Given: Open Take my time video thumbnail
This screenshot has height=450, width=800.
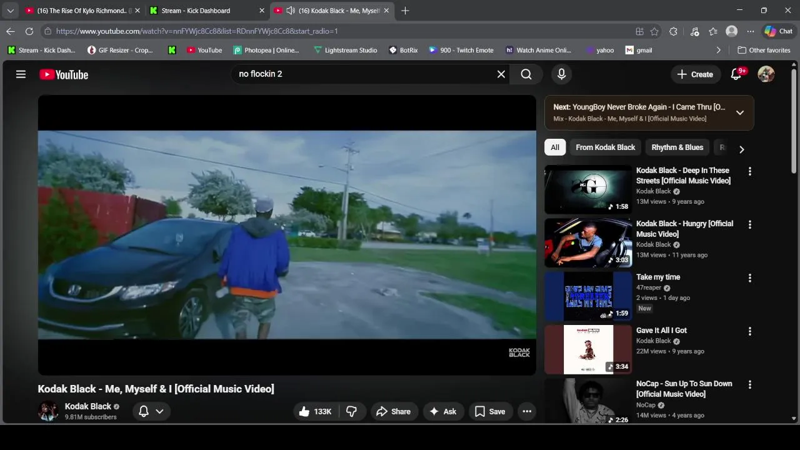Looking at the screenshot, I should tap(588, 296).
